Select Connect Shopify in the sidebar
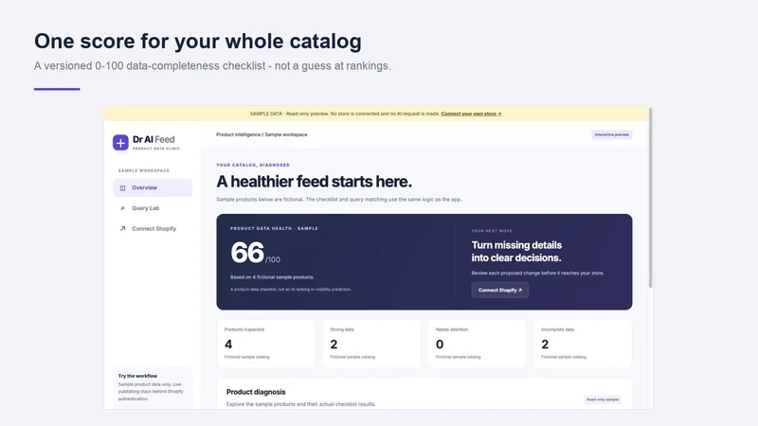The image size is (758, 426). click(153, 228)
